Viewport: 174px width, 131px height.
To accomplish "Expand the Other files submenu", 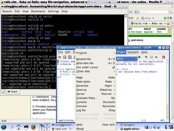I will tap(96, 71).
